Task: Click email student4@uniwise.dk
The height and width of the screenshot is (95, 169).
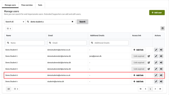Action: (x=55, y=81)
